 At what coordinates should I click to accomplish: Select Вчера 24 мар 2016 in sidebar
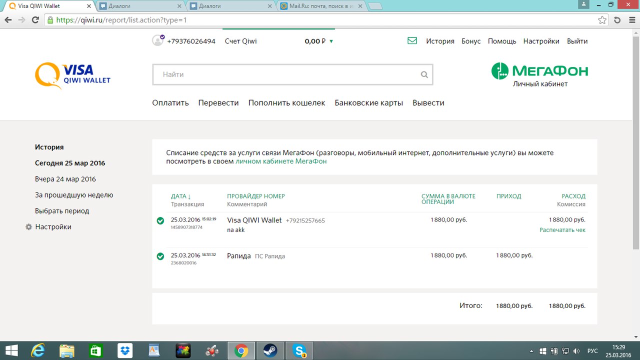coord(65,179)
